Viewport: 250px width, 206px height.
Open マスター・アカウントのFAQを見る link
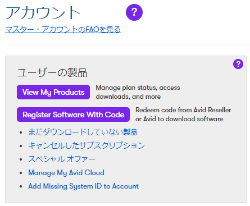click(x=63, y=30)
